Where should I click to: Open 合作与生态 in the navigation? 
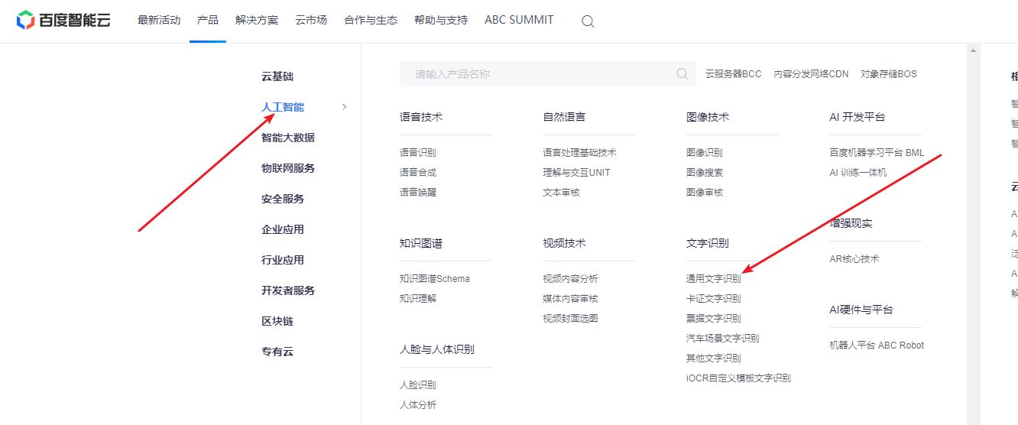(371, 20)
